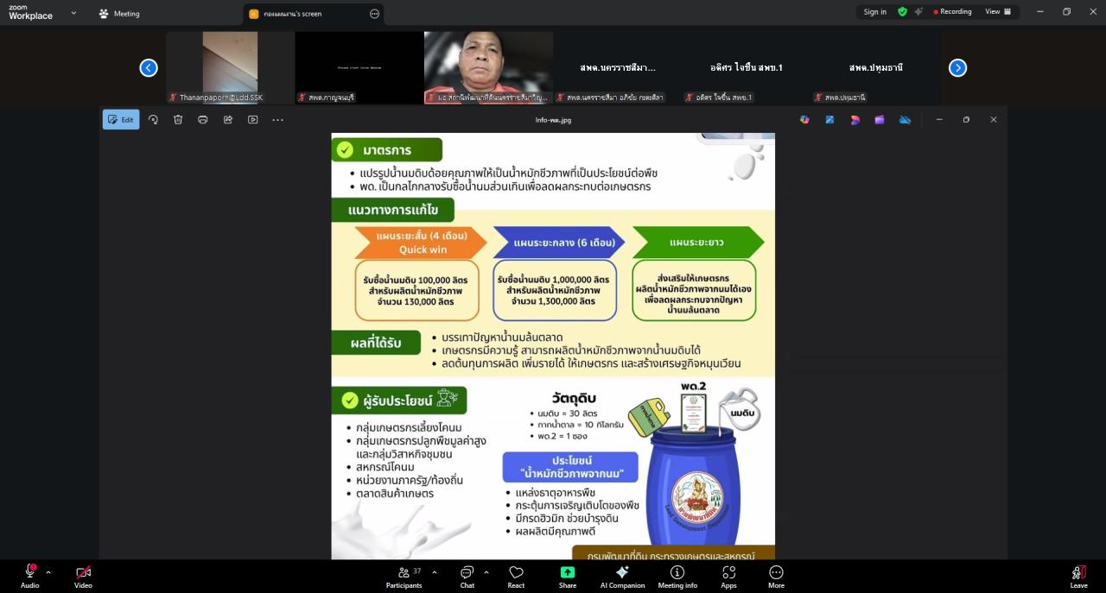The height and width of the screenshot is (593, 1106).
Task: Rotate the image in the Photos toolbar
Action: coord(154,119)
